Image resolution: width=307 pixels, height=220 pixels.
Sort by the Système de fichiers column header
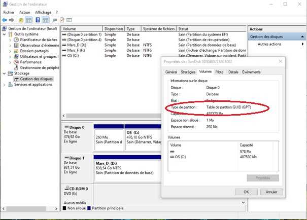pyautogui.click(x=159, y=29)
